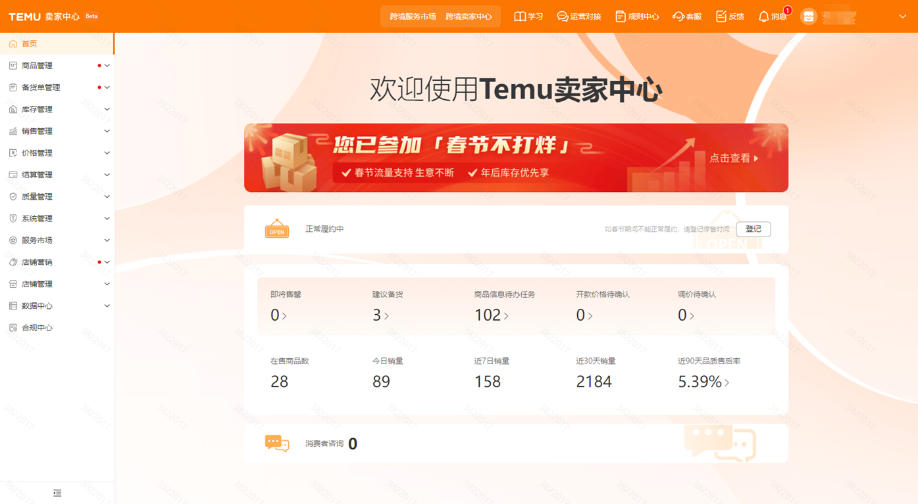
Task: Open 运营对接 chat icon in top bar
Action: (x=563, y=16)
